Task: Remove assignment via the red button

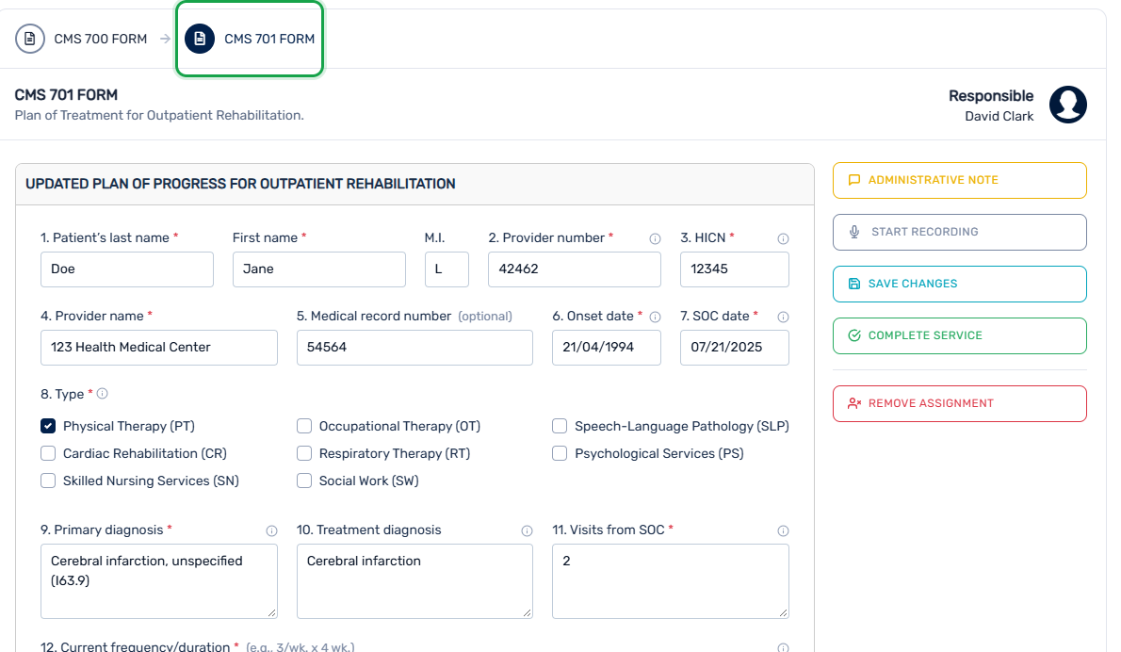Action: (x=959, y=404)
